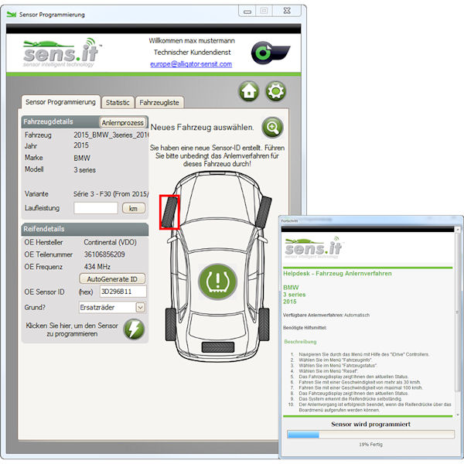
Task: Click the magnifier to select new vehicle
Action: 272,128
